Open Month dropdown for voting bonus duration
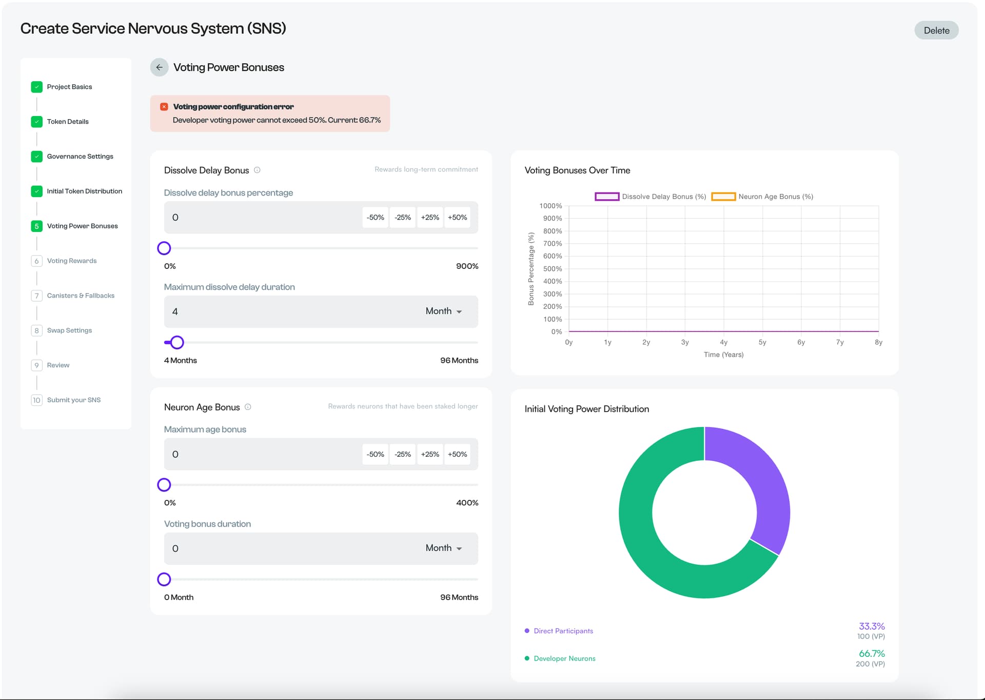The image size is (985, 700). point(444,548)
